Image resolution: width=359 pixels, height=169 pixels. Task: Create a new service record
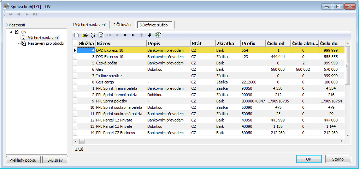tap(77, 35)
